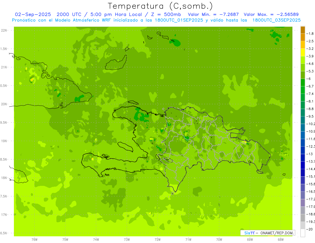This screenshot has height=243, width=315.
Task: Click the 76W longitude axis label
Action: (x=34, y=239)
